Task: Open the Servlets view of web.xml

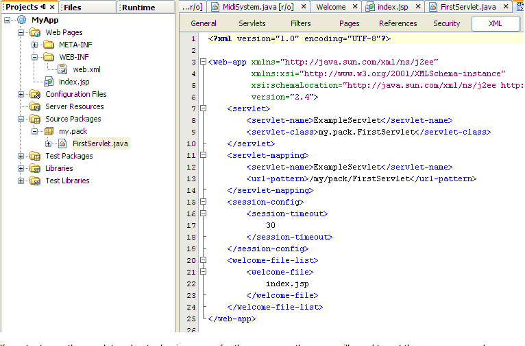Action: click(x=252, y=23)
